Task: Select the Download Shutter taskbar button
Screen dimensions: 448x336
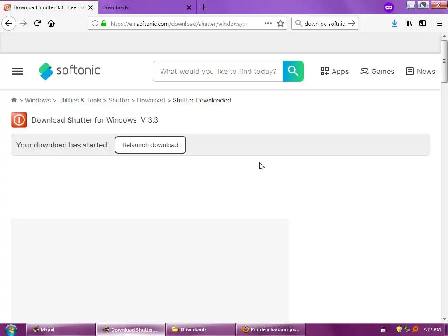Action: tap(130, 329)
